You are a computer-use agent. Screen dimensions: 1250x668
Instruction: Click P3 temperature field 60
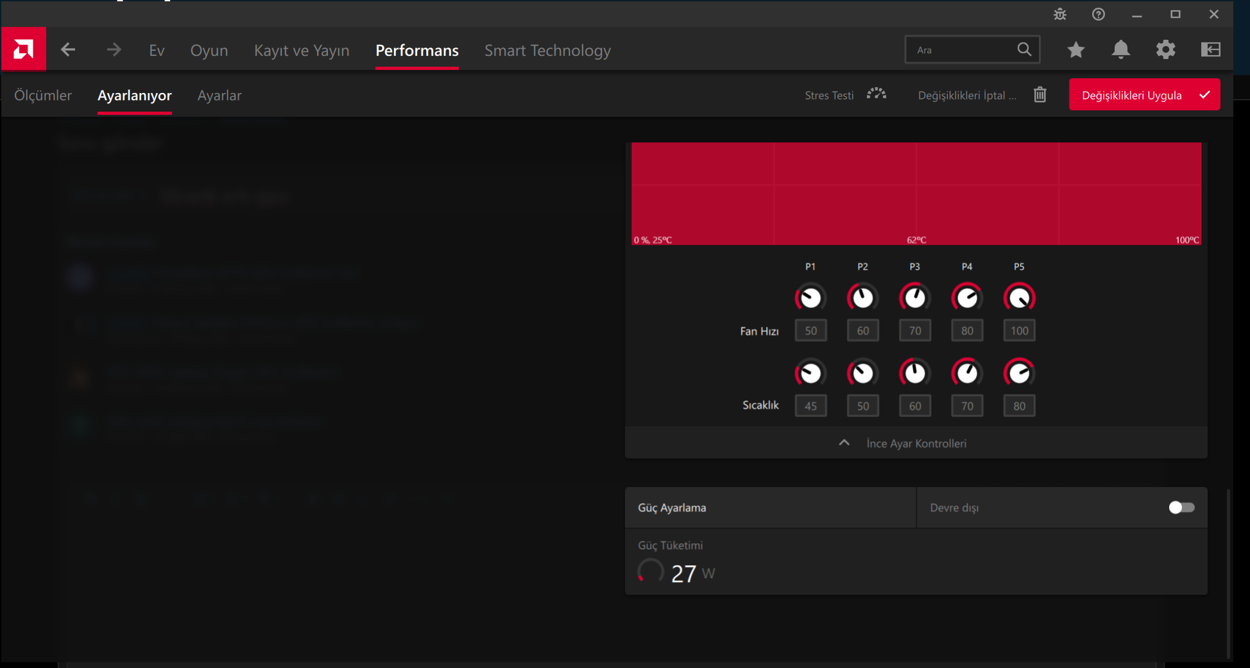coord(915,406)
